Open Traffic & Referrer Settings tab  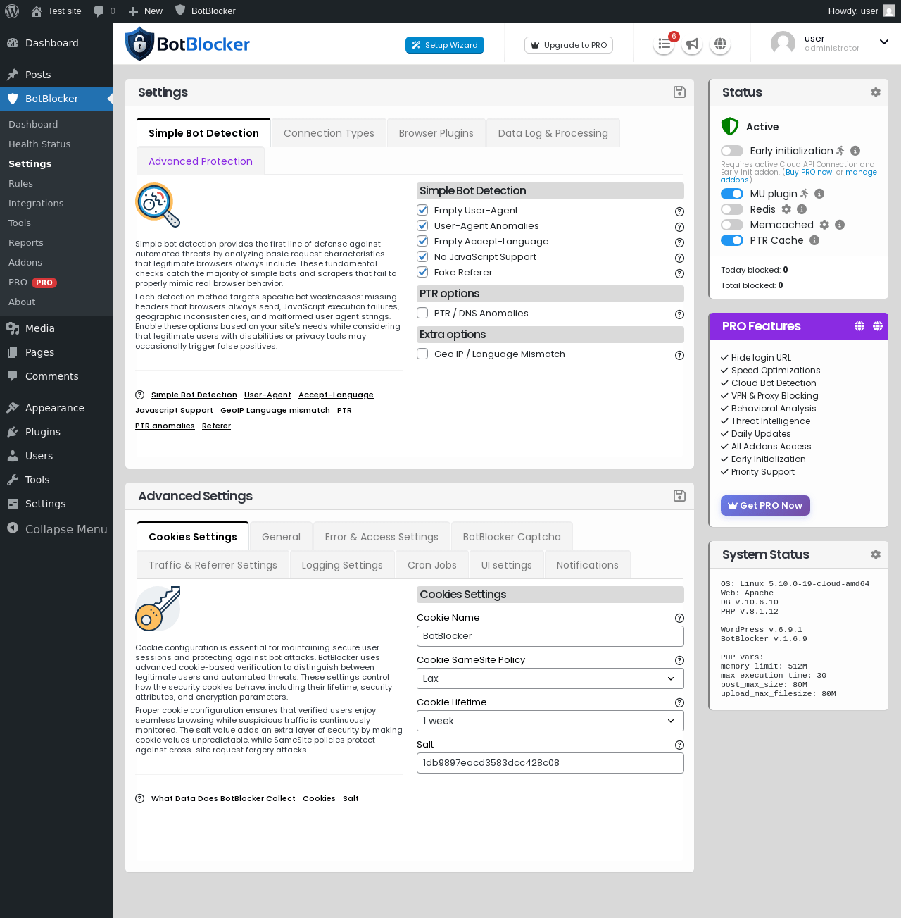(x=213, y=565)
